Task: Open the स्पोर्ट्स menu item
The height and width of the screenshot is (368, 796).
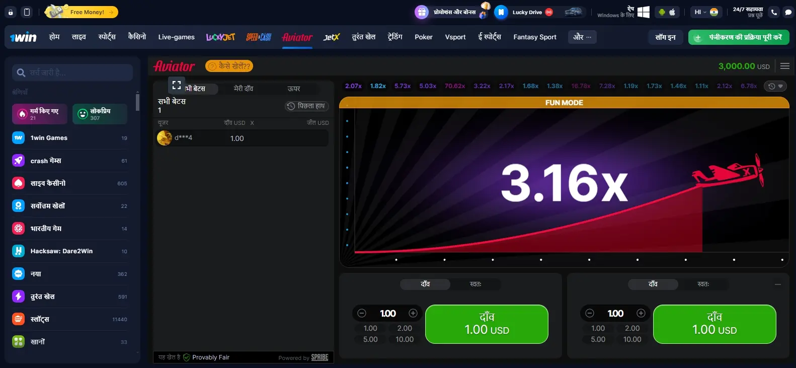Action: pos(107,37)
